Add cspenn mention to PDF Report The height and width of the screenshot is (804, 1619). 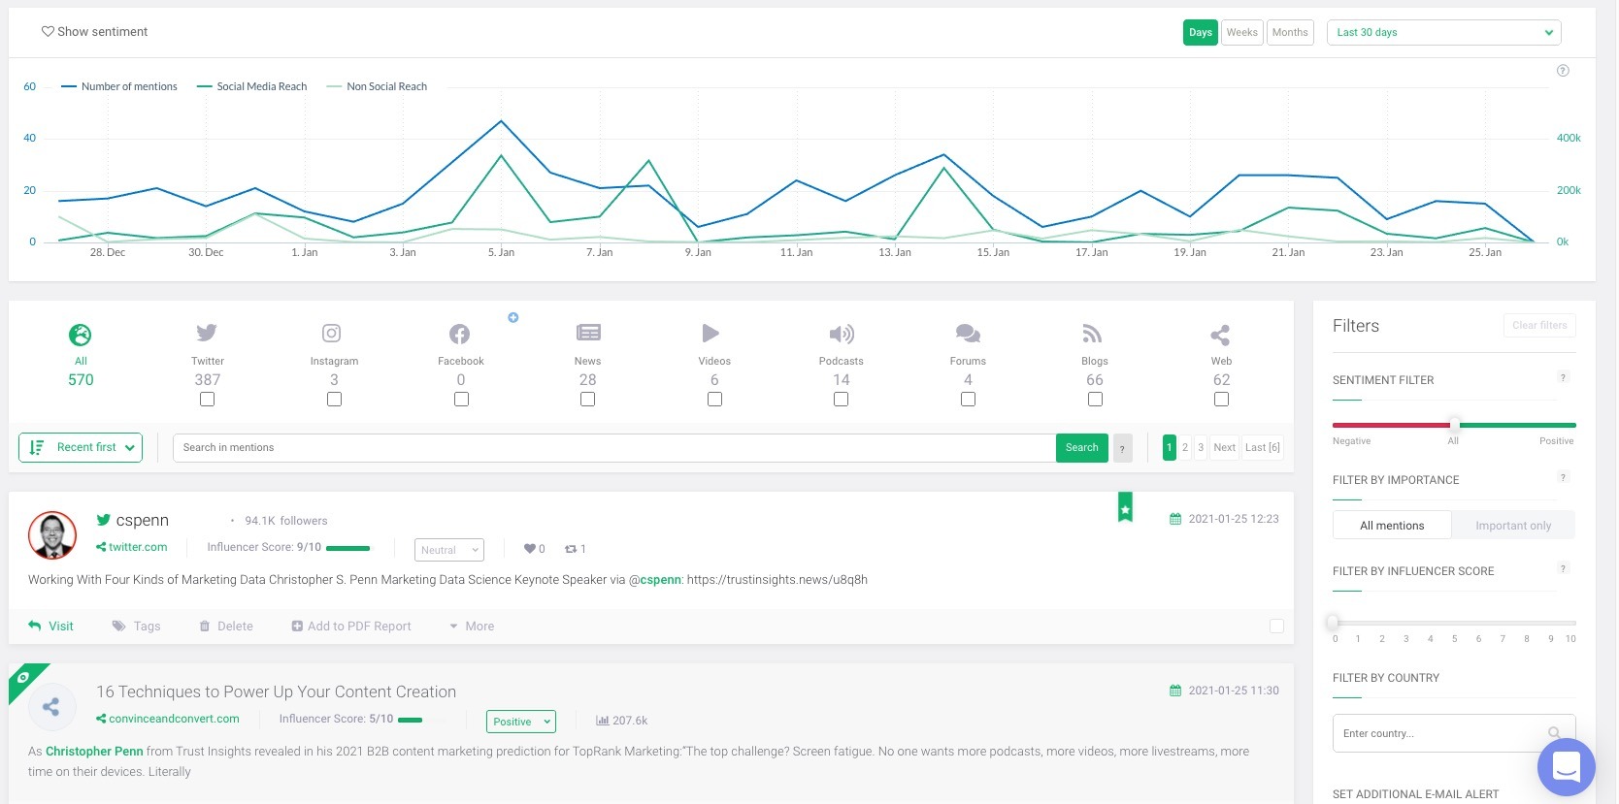[351, 627]
